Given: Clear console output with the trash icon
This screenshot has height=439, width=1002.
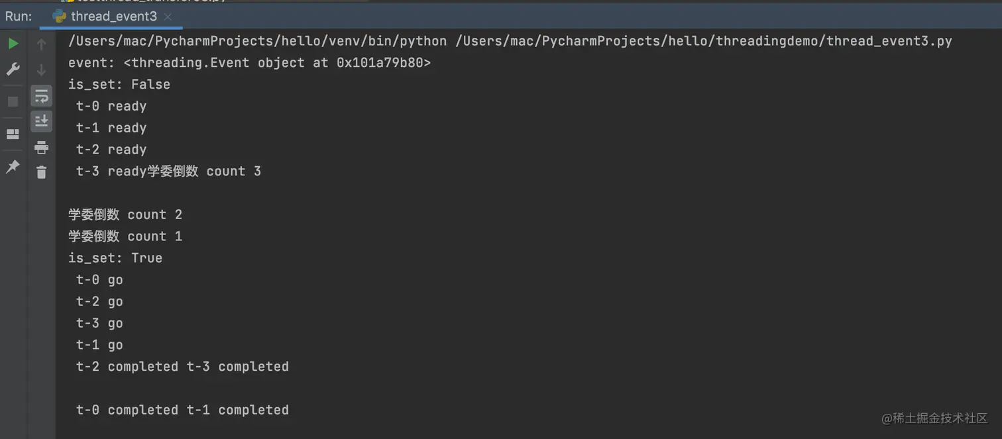Looking at the screenshot, I should (42, 172).
